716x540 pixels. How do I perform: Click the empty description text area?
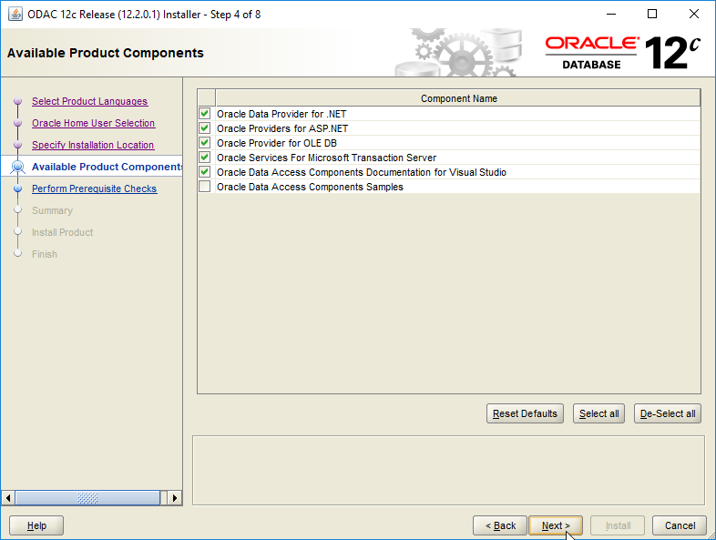point(448,470)
